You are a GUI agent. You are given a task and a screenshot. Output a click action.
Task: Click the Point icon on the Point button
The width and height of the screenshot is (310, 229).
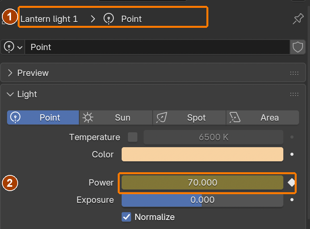[x=15, y=117]
